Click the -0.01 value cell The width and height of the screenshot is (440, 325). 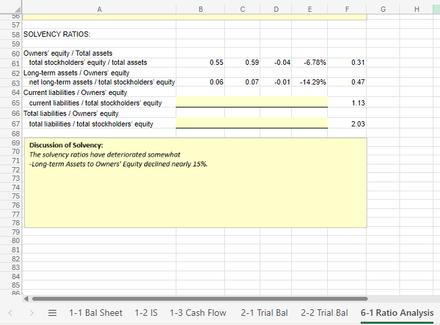point(276,82)
